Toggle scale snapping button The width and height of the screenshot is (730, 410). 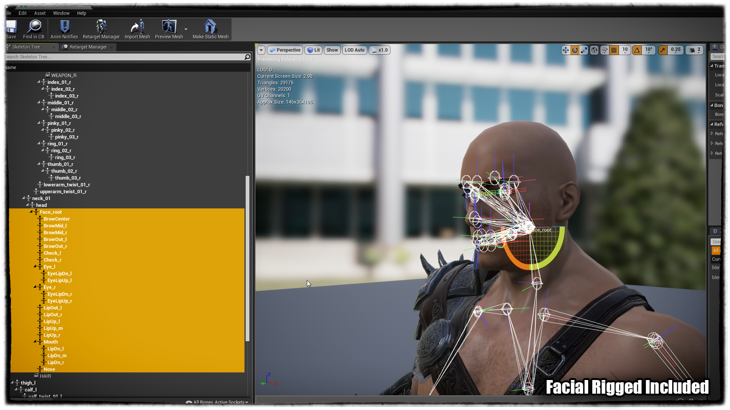663,50
